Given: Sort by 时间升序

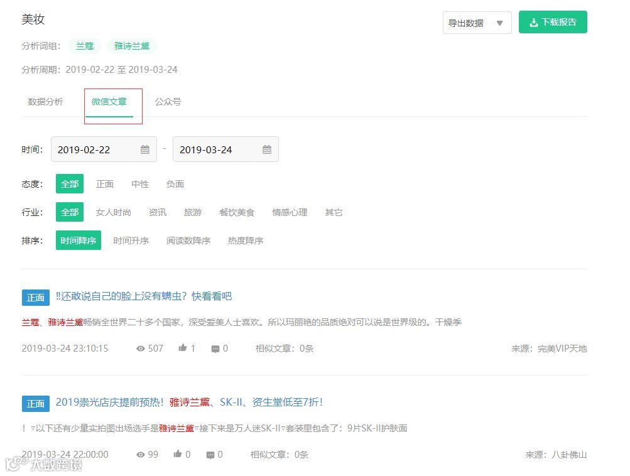Looking at the screenshot, I should click(x=131, y=241).
